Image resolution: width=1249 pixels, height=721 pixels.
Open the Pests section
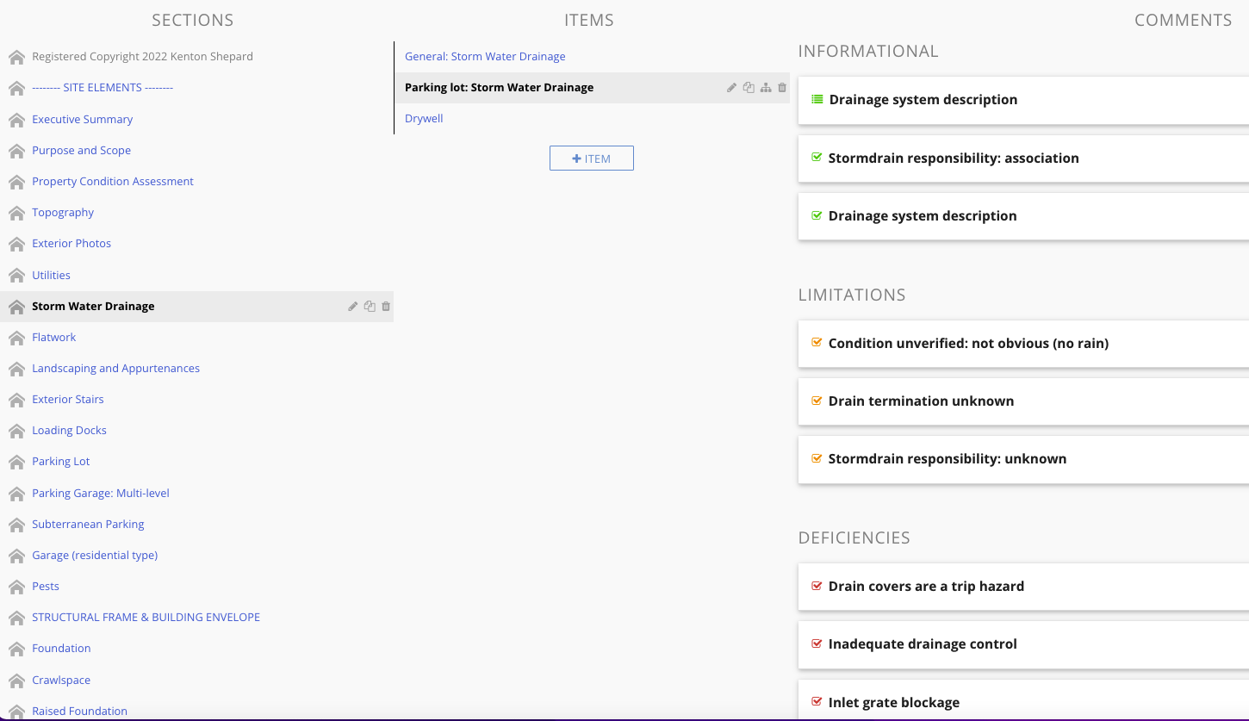click(x=46, y=587)
